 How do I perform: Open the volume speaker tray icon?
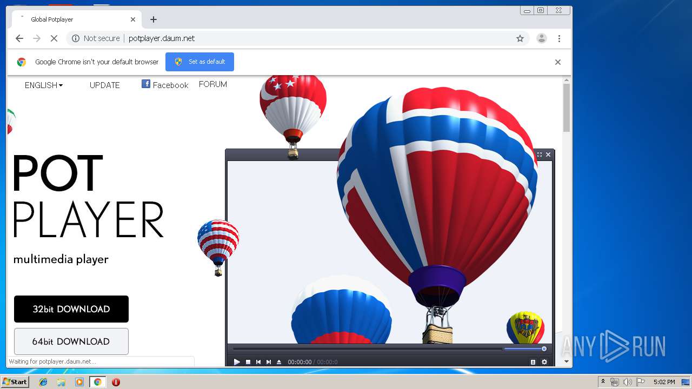(x=628, y=382)
